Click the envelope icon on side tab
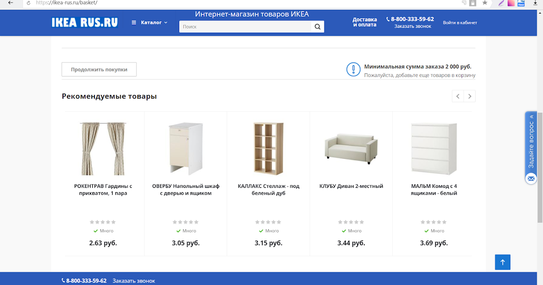 531,179
